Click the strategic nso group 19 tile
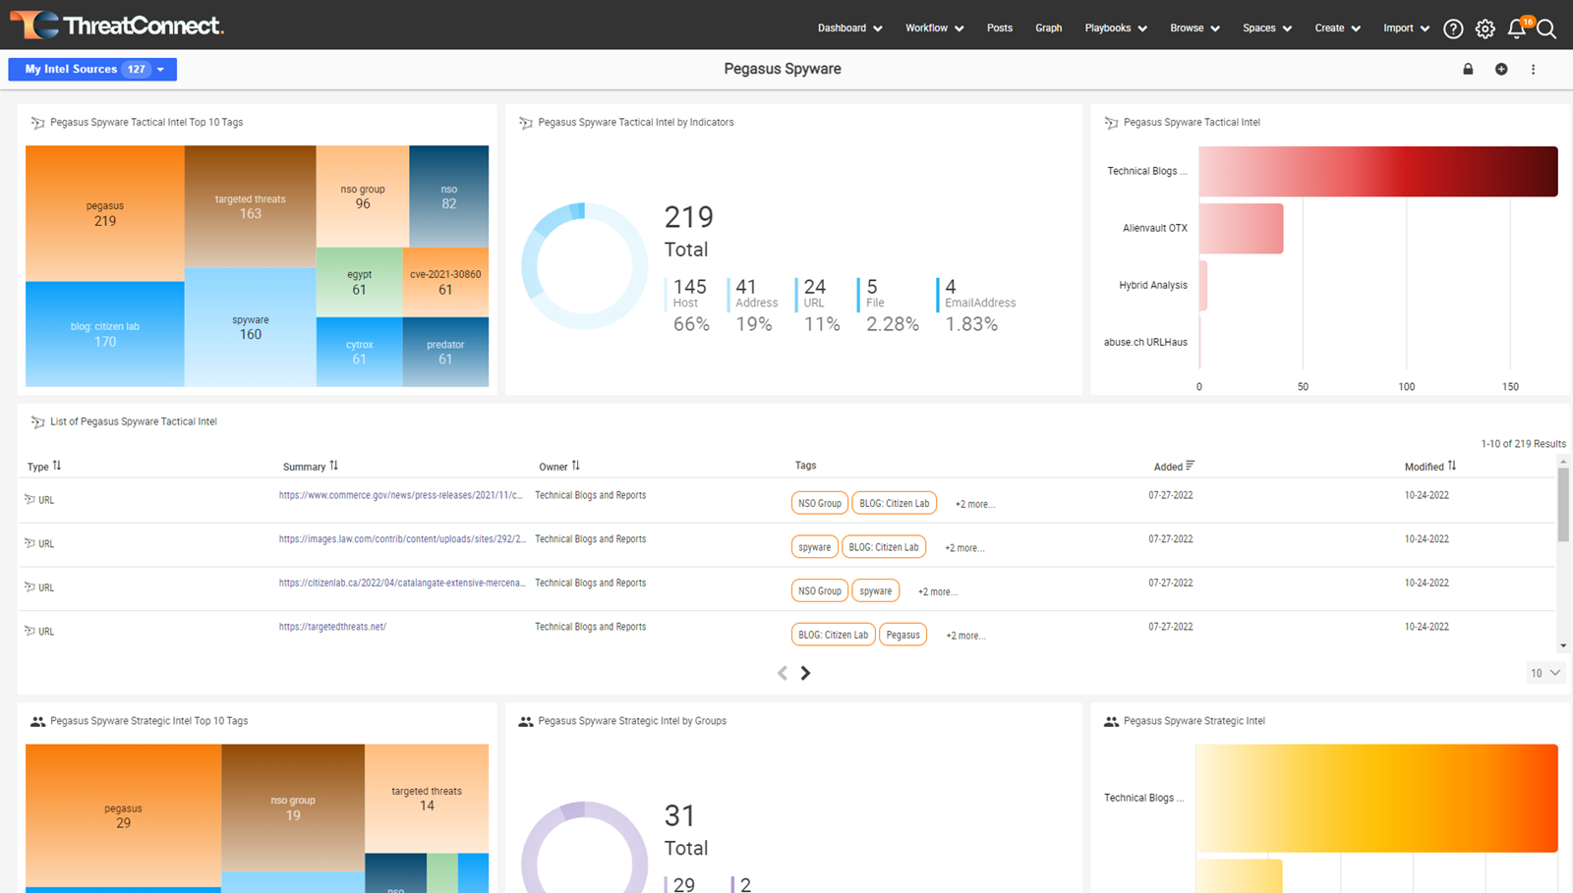 point(293,808)
